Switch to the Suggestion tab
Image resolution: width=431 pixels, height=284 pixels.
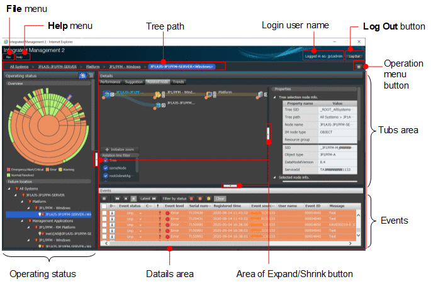click(x=134, y=82)
